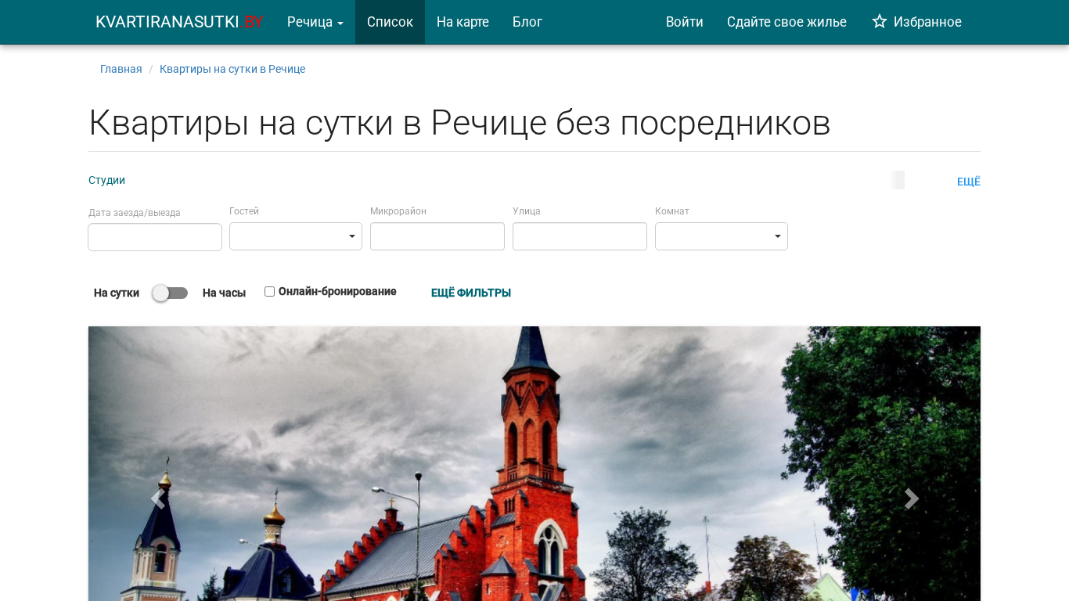Enable the Онлайн-бронирование checkbox

pyautogui.click(x=269, y=292)
